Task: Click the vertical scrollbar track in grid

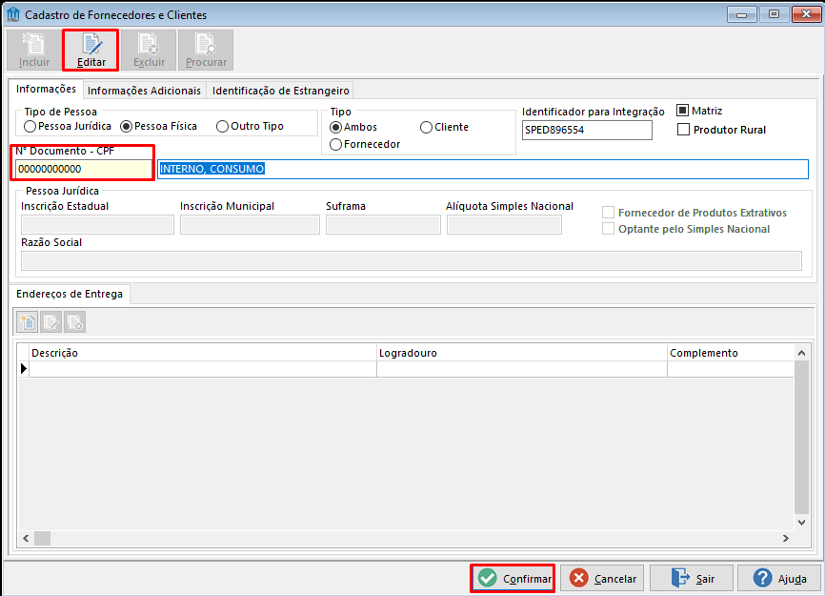Action: point(801,437)
